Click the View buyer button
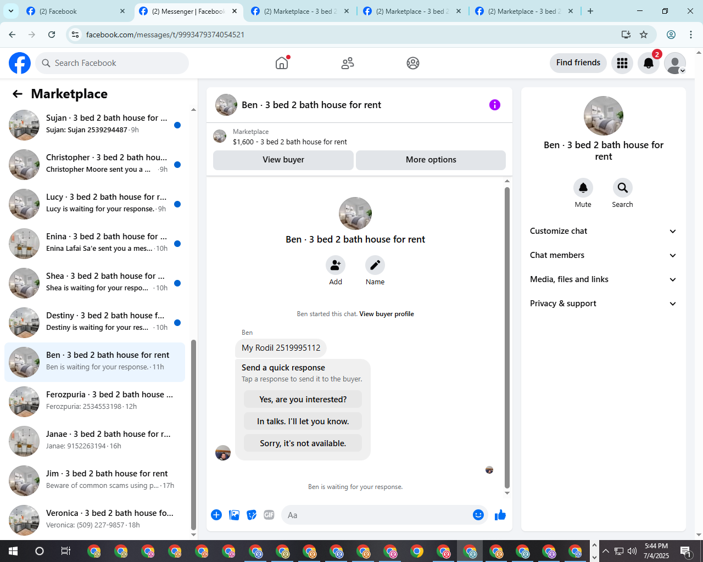This screenshot has height=562, width=703. pos(283,160)
